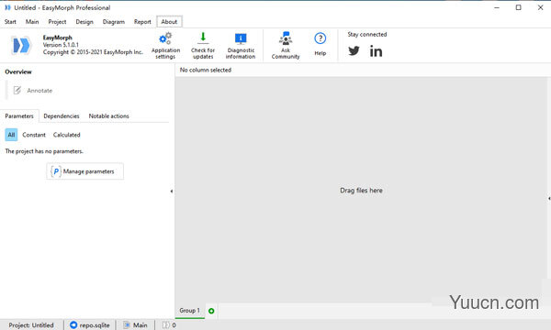Switch to the Dependencies tab
Screen dimensions: 551x330
click(x=62, y=116)
